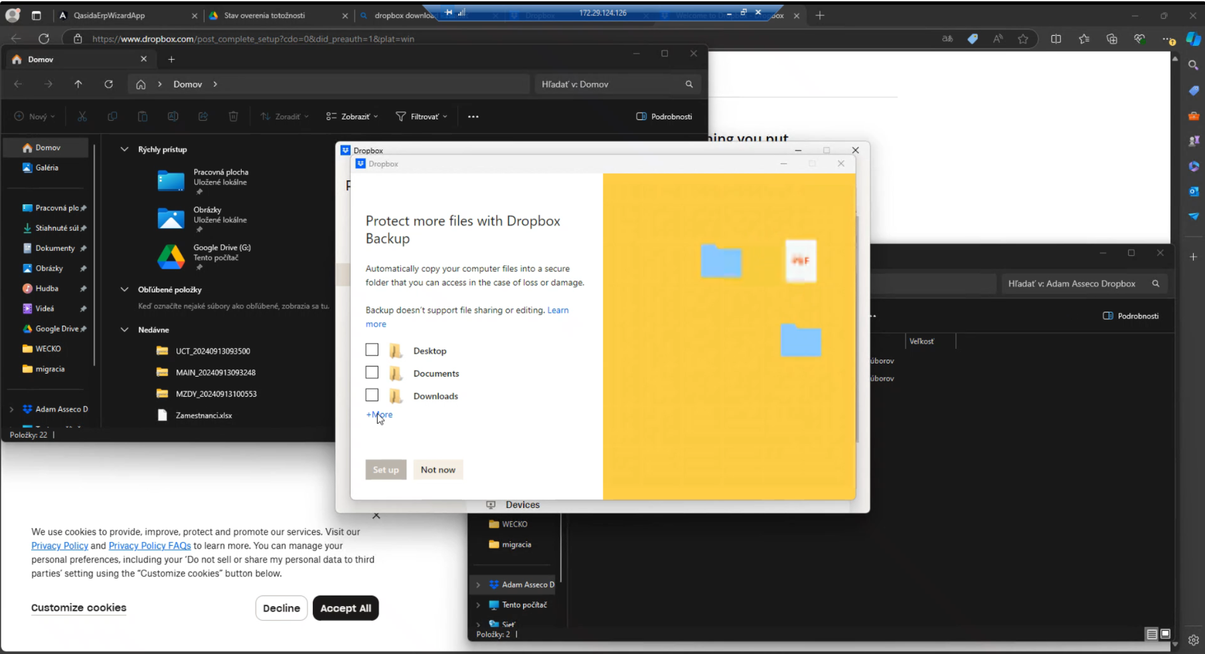Image resolution: width=1205 pixels, height=654 pixels.
Task: Click the Paste icon in Explorer toolbar
Action: click(x=143, y=116)
